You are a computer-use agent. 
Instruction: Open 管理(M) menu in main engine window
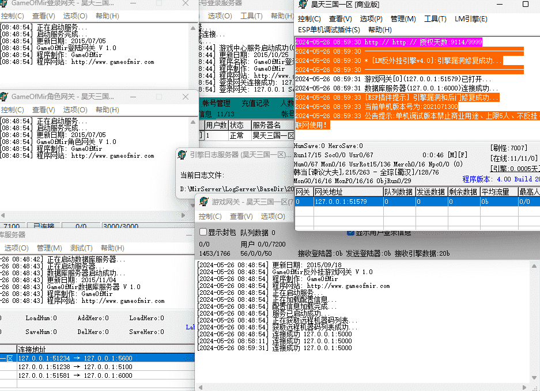tap(403, 19)
